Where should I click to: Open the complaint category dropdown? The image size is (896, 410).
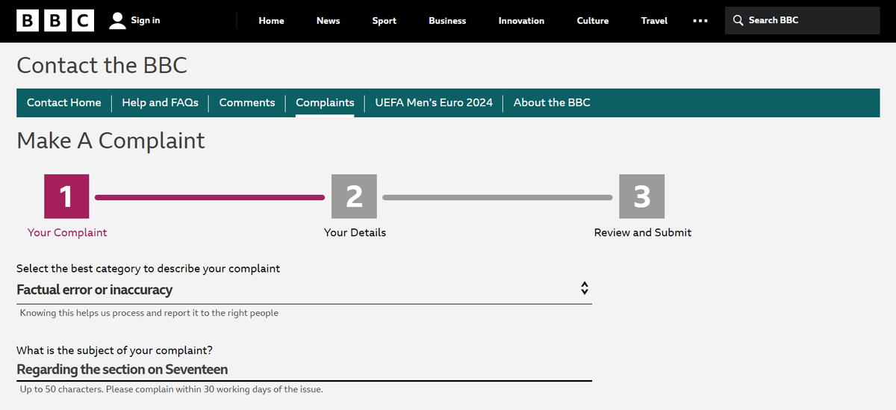pyautogui.click(x=304, y=290)
